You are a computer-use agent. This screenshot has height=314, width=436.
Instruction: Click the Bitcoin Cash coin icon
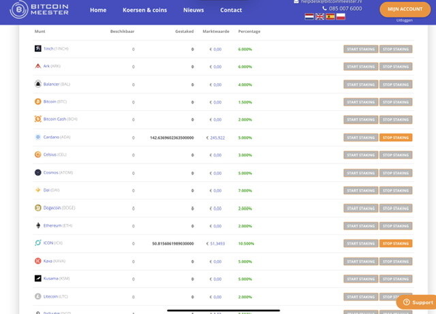tap(38, 119)
